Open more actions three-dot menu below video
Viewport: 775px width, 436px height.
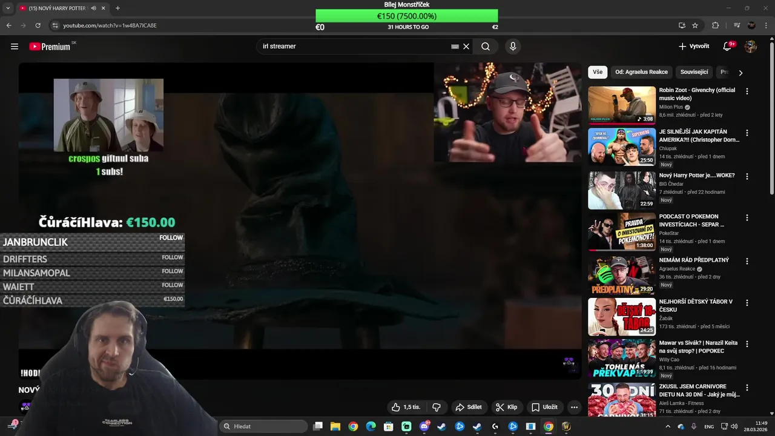pos(575,407)
